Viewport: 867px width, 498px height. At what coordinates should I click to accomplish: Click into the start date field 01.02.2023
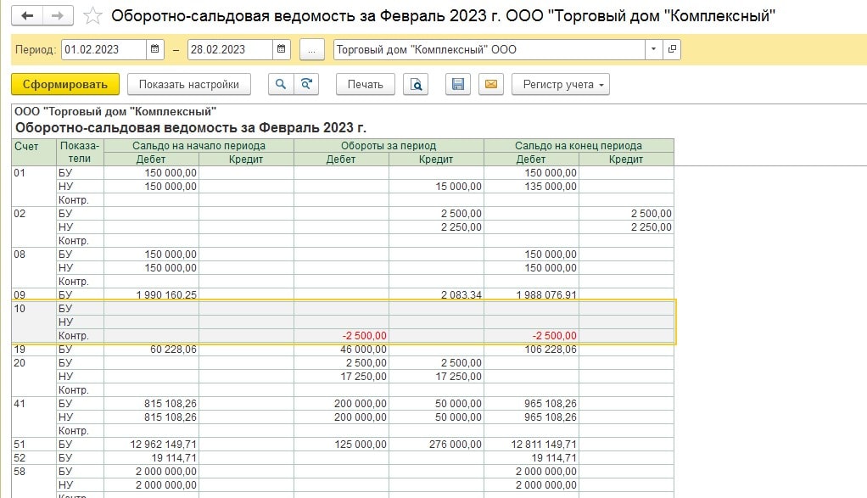point(103,49)
